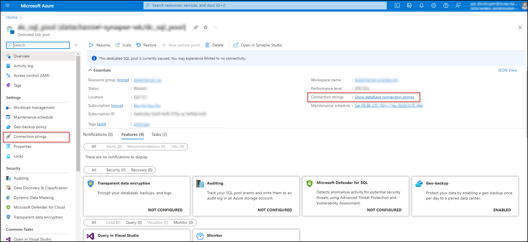This screenshot has height=242, width=528.
Task: Collapse the sidebar with double chevron
Action: [x=76, y=45]
